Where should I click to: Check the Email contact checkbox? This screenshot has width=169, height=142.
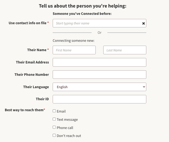tap(54, 111)
